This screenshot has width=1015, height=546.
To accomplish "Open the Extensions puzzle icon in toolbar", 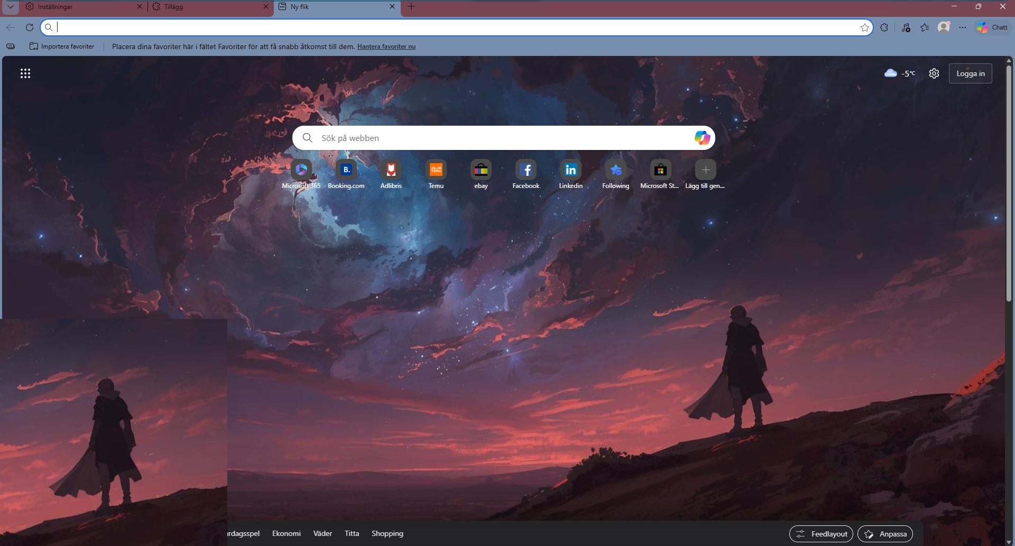I will tap(884, 27).
